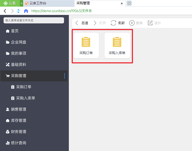192x151 pixels.
Task: Select the 采购订单 form card
Action: point(86,46)
